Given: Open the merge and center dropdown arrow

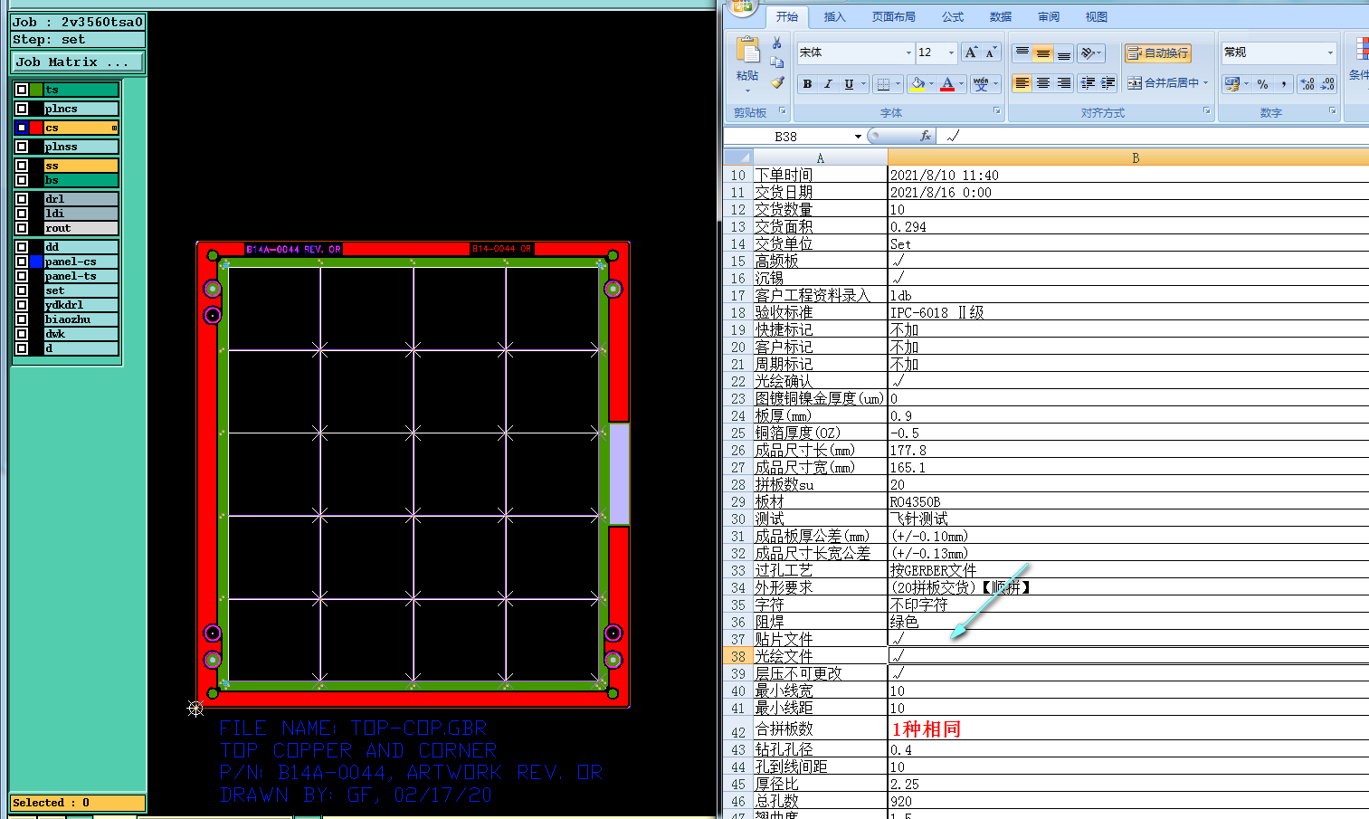Looking at the screenshot, I should 1205,83.
